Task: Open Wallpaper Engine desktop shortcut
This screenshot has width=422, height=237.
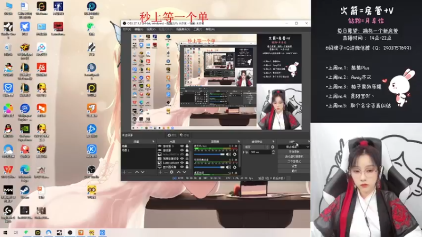Action: coord(25,111)
